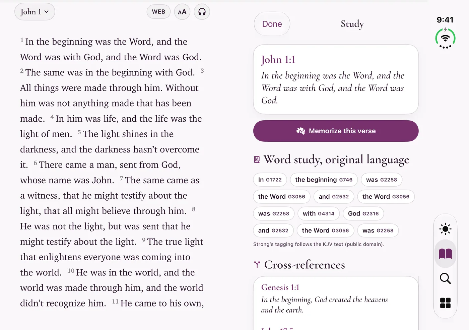Click the 'Word study, original language' heading

pos(336,159)
